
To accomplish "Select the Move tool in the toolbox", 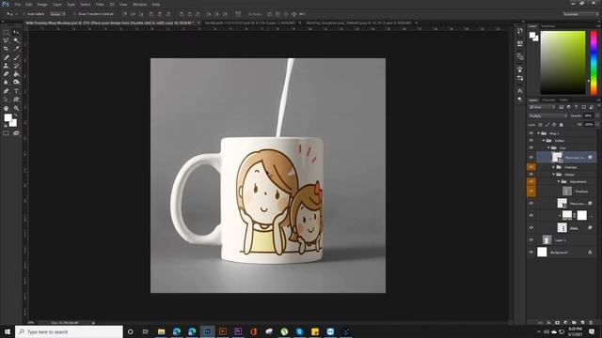I will click(x=16, y=33).
